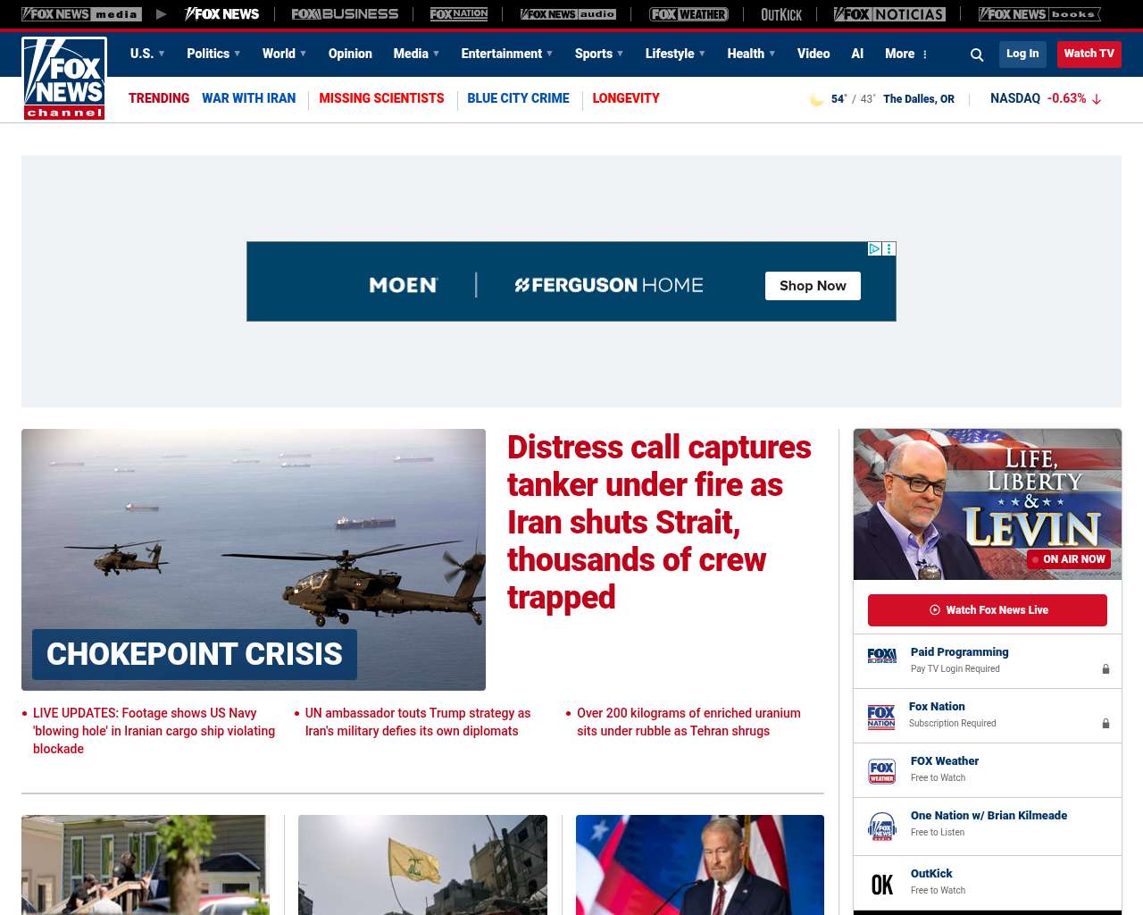Open the Video section
The width and height of the screenshot is (1143, 915).
coord(813,54)
